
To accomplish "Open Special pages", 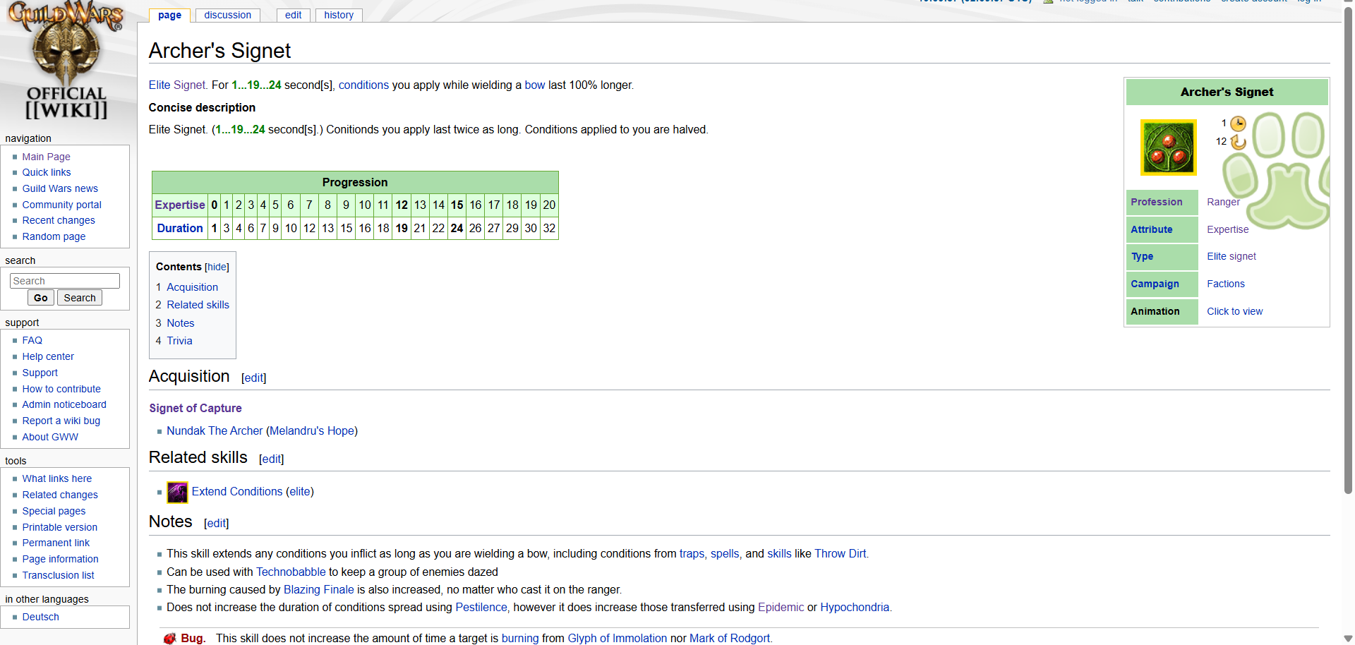I will (54, 511).
